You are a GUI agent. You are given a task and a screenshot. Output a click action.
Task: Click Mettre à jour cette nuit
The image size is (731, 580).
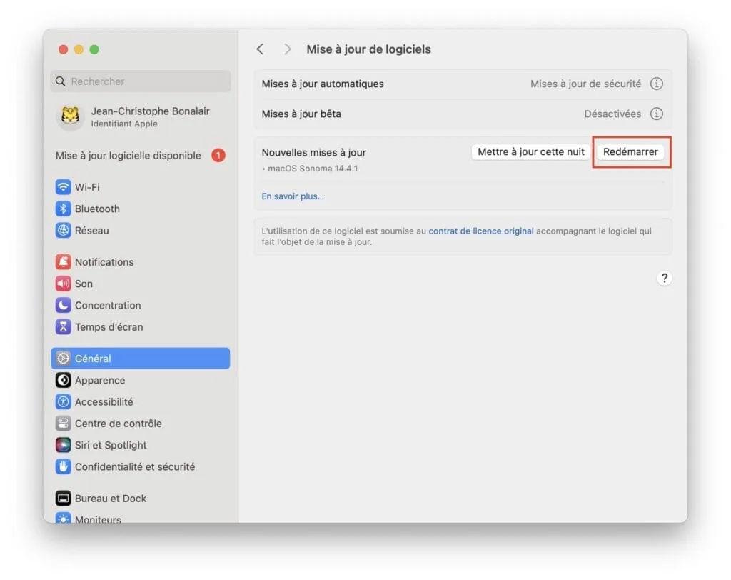(530, 151)
